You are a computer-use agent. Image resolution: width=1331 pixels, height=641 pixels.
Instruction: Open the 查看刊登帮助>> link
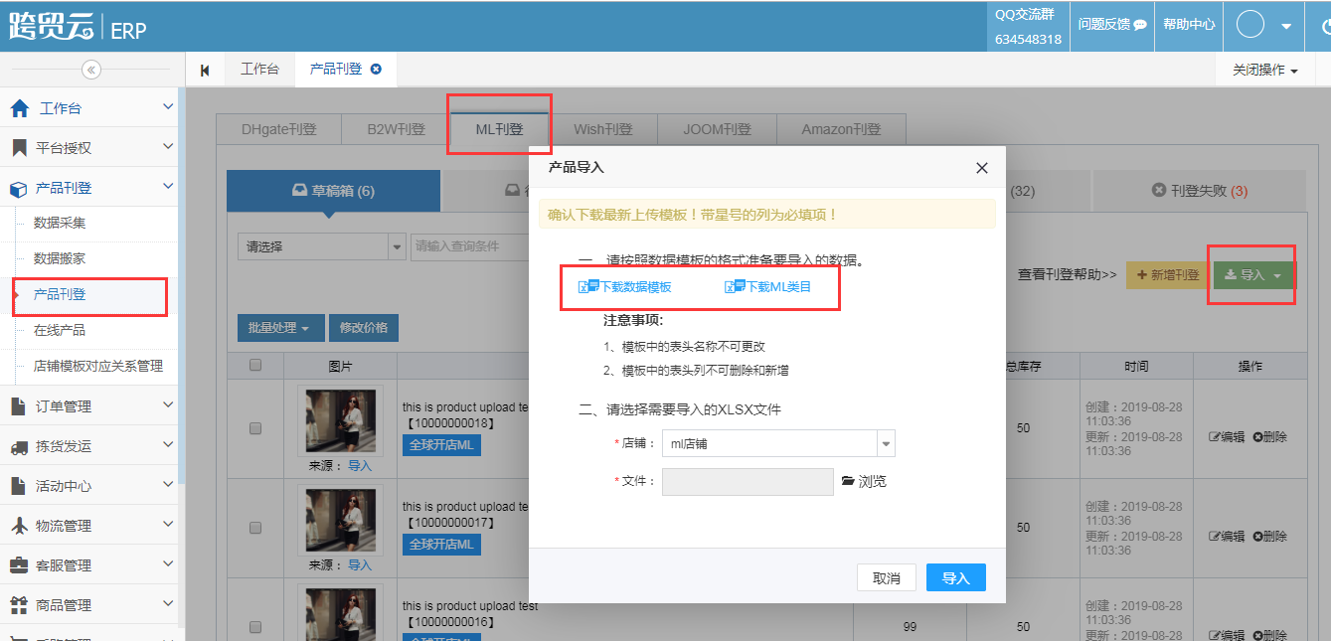coord(1068,274)
